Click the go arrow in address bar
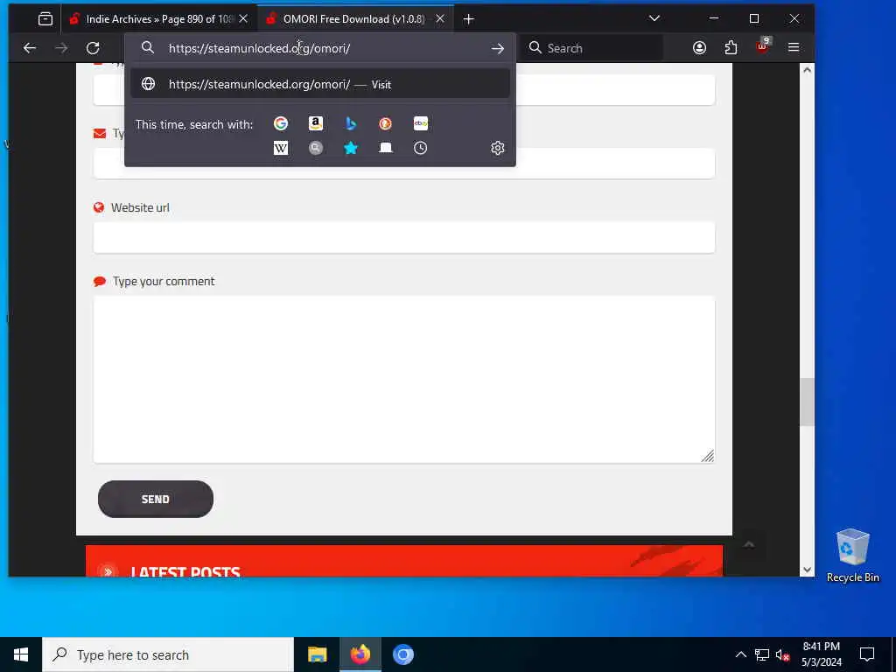Screen dimensions: 896x672 pos(498,49)
